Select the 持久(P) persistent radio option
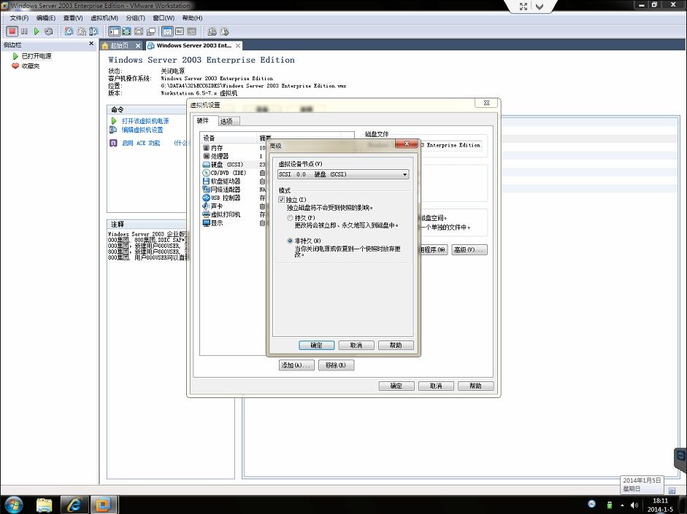The height and width of the screenshot is (514, 687). click(x=291, y=218)
